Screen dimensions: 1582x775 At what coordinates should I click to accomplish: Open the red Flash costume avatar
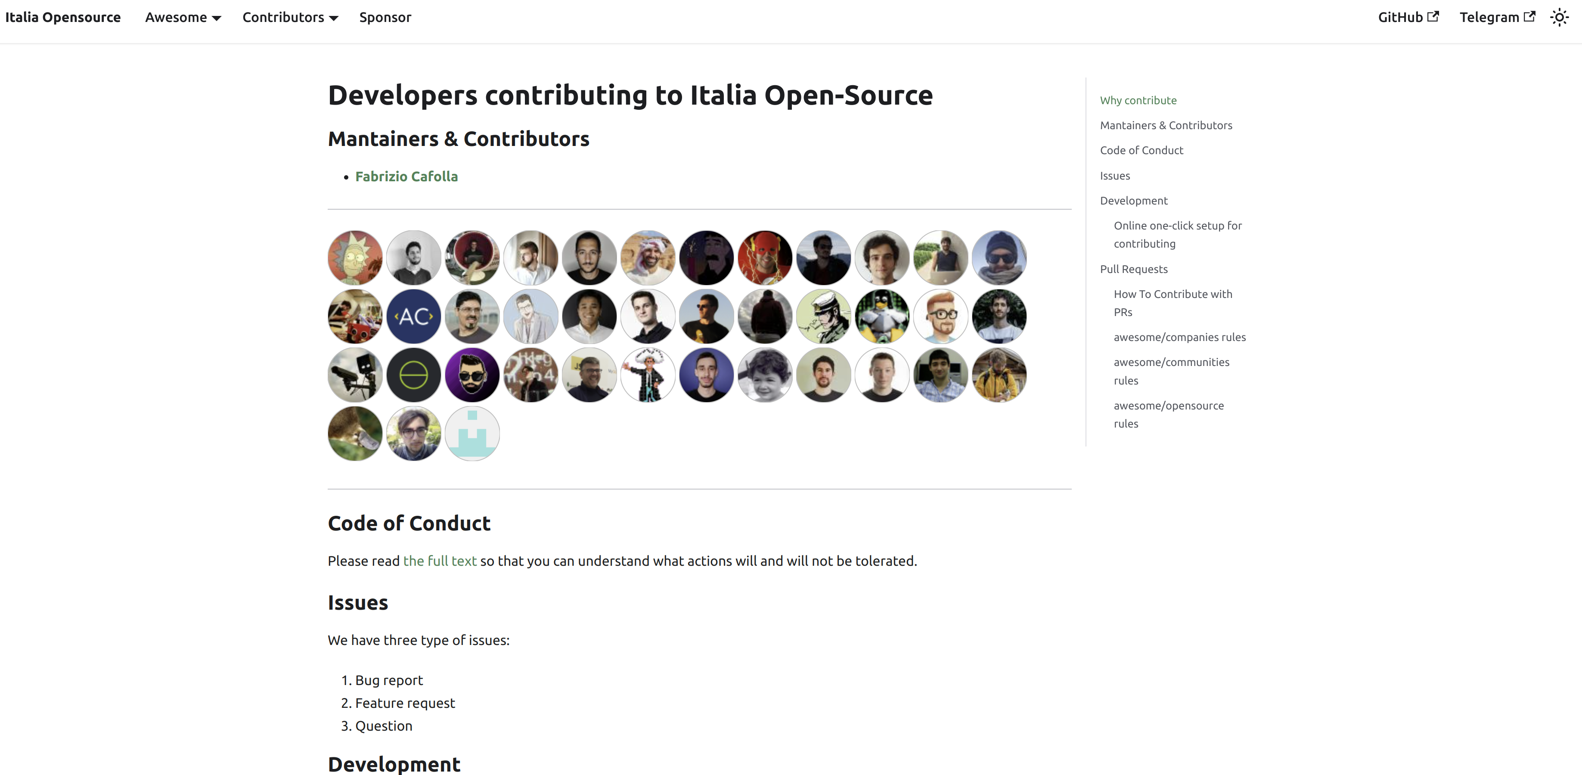pyautogui.click(x=765, y=258)
